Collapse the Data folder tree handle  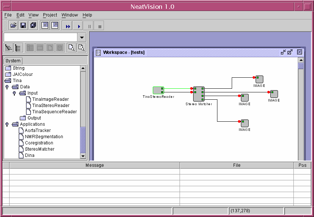pos(7,87)
